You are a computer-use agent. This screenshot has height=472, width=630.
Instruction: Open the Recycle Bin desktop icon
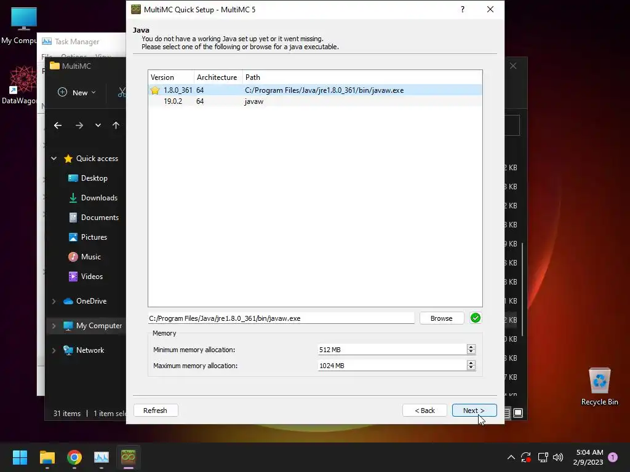[x=599, y=387]
